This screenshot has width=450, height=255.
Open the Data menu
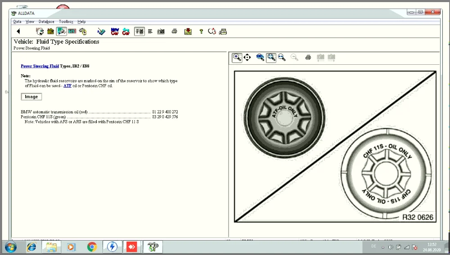pyautogui.click(x=17, y=22)
